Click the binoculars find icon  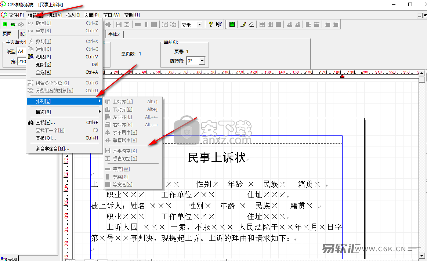click(x=30, y=123)
